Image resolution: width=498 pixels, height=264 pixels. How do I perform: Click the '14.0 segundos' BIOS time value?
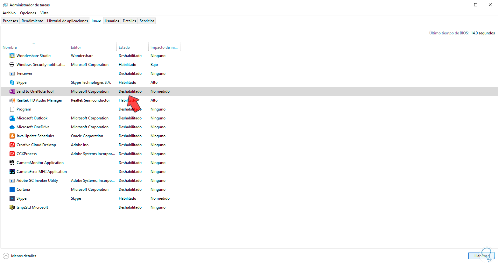(x=483, y=33)
